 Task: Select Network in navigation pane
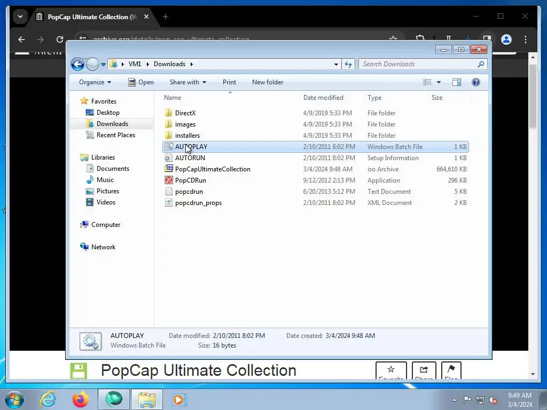103,247
